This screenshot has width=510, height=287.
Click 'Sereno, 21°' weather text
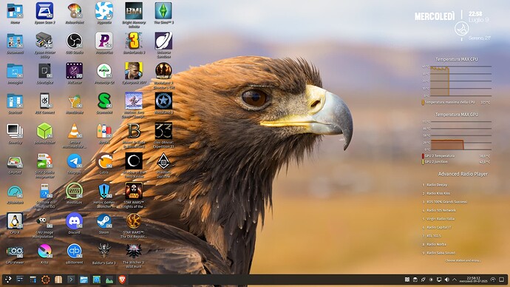480,38
